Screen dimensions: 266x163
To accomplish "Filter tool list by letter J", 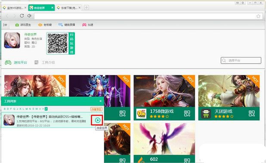I will 18,109.
